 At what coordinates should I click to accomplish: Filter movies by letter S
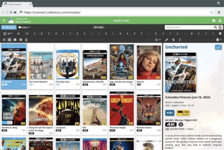[x=163, y=34]
